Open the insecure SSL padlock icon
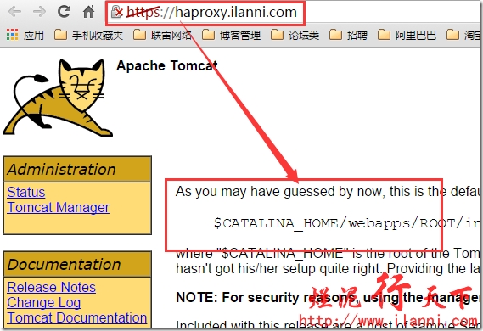The width and height of the screenshot is (483, 331). tap(117, 13)
